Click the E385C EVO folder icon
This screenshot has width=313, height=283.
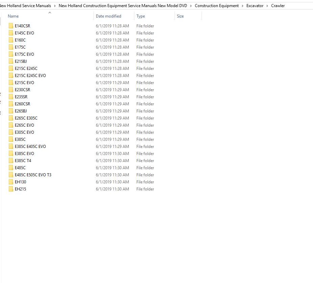pyautogui.click(x=11, y=153)
